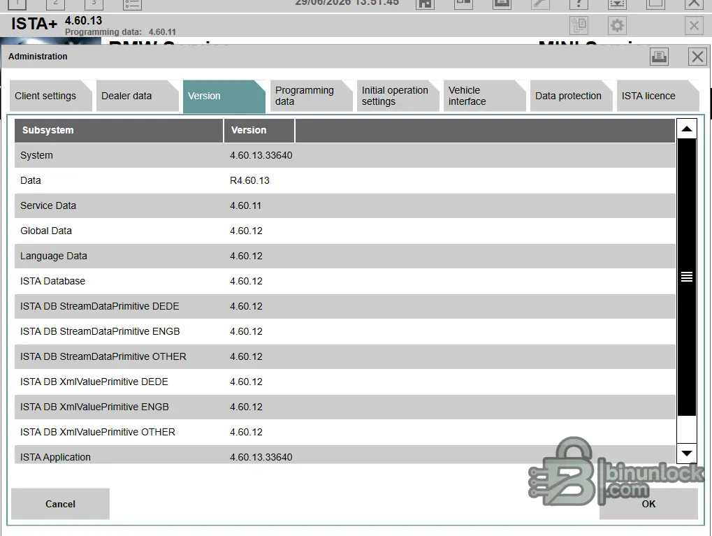
Task: Close the ISTA+ session with grey X
Action: (x=693, y=25)
